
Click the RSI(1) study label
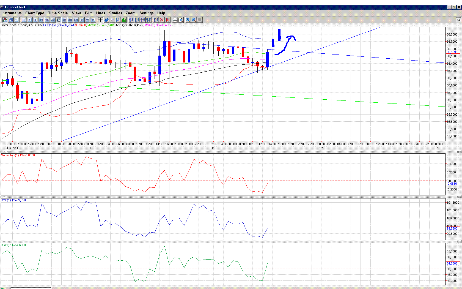(x=13, y=245)
